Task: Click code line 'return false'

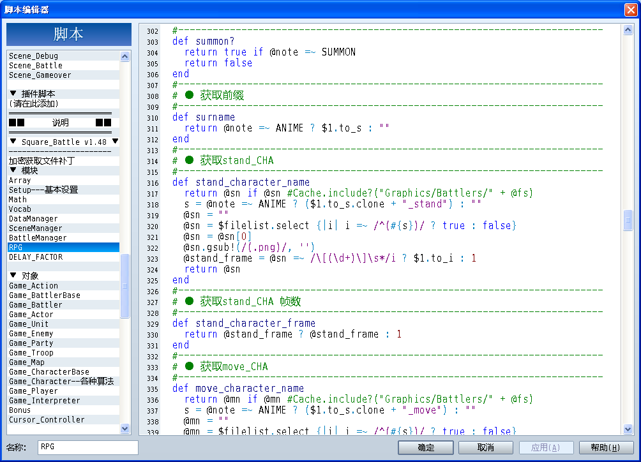Action: coord(218,63)
